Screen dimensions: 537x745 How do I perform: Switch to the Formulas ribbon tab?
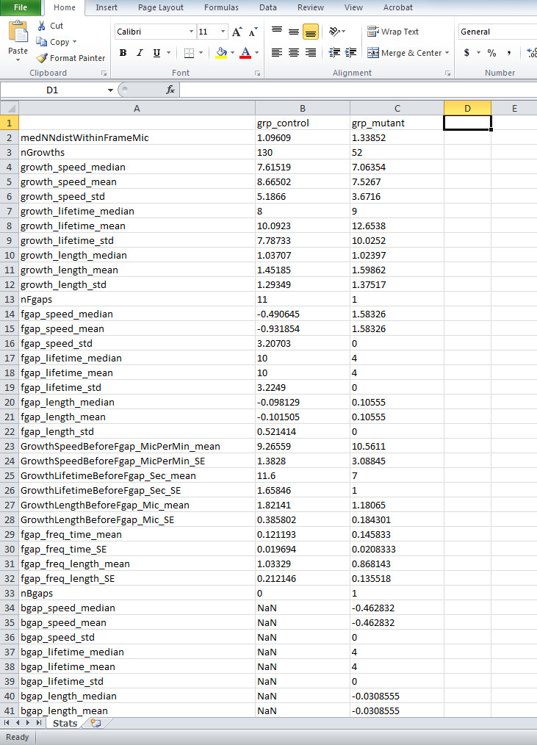click(221, 7)
